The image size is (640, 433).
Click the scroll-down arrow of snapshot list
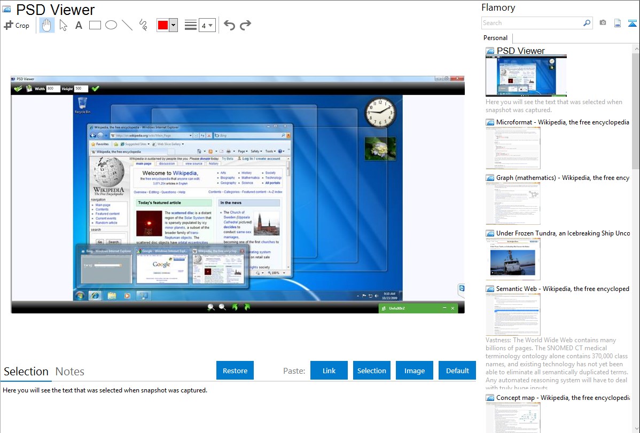(x=636, y=429)
